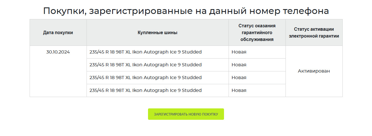
Task: Click the 'Дата покупки' column header
Action: pos(58,32)
